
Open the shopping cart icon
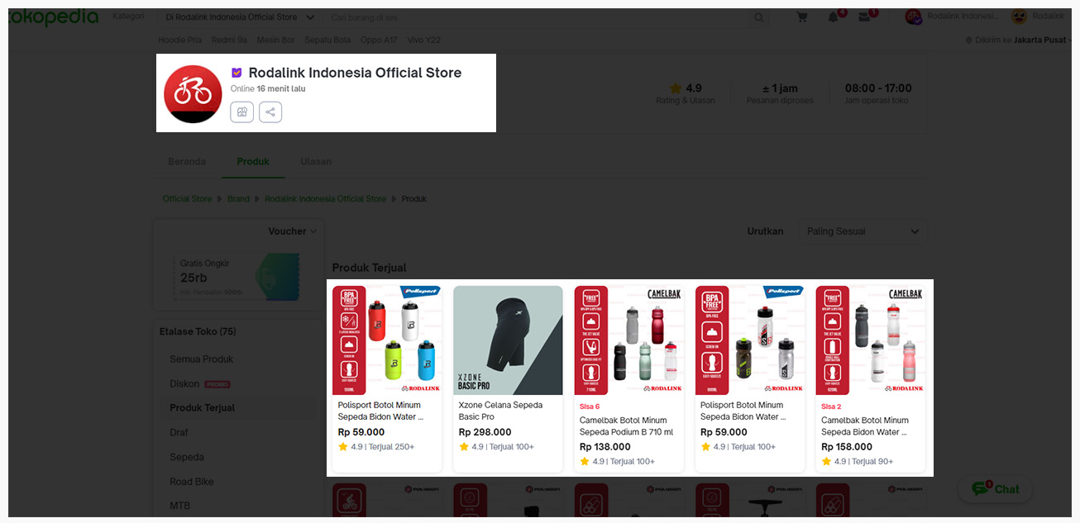(x=800, y=17)
